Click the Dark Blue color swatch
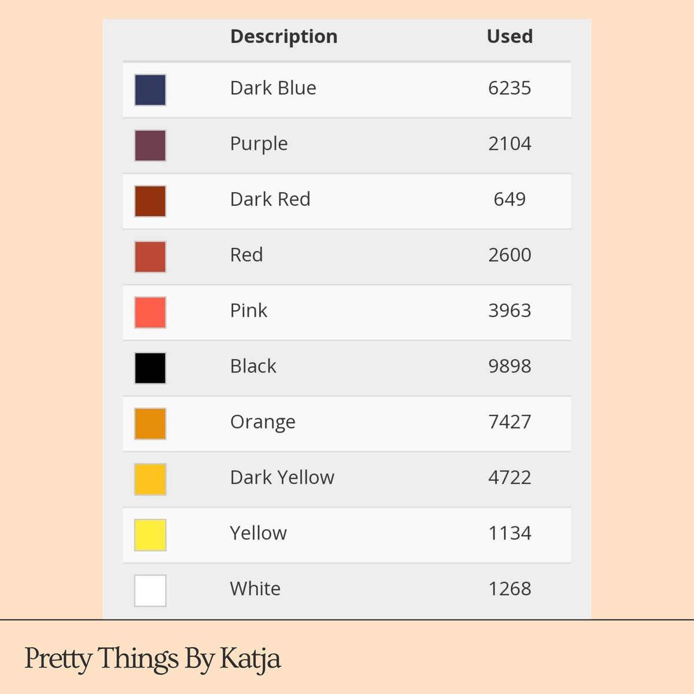The height and width of the screenshot is (694, 694). 150,90
